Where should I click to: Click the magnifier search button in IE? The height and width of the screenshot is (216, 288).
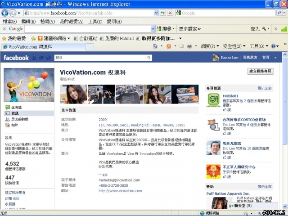tap(279, 13)
